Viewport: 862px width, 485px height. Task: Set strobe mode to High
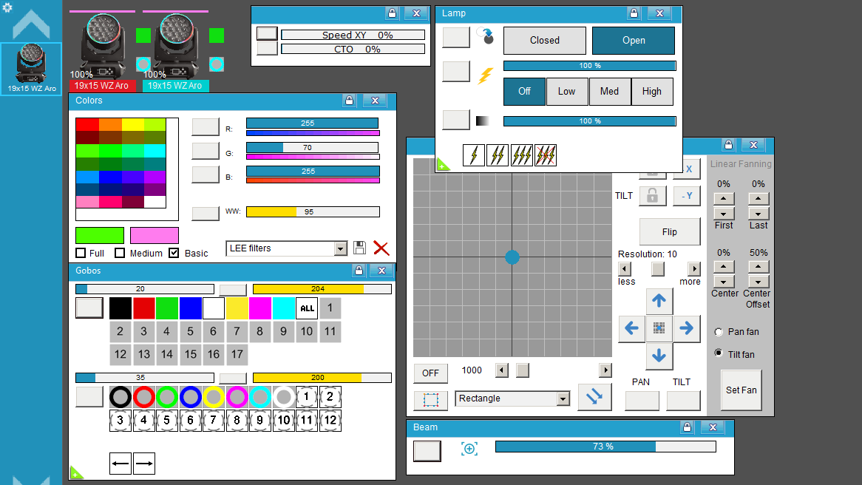[652, 91]
